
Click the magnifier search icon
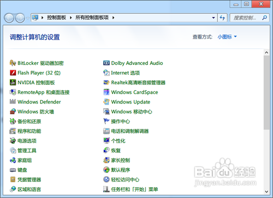pos(264,17)
